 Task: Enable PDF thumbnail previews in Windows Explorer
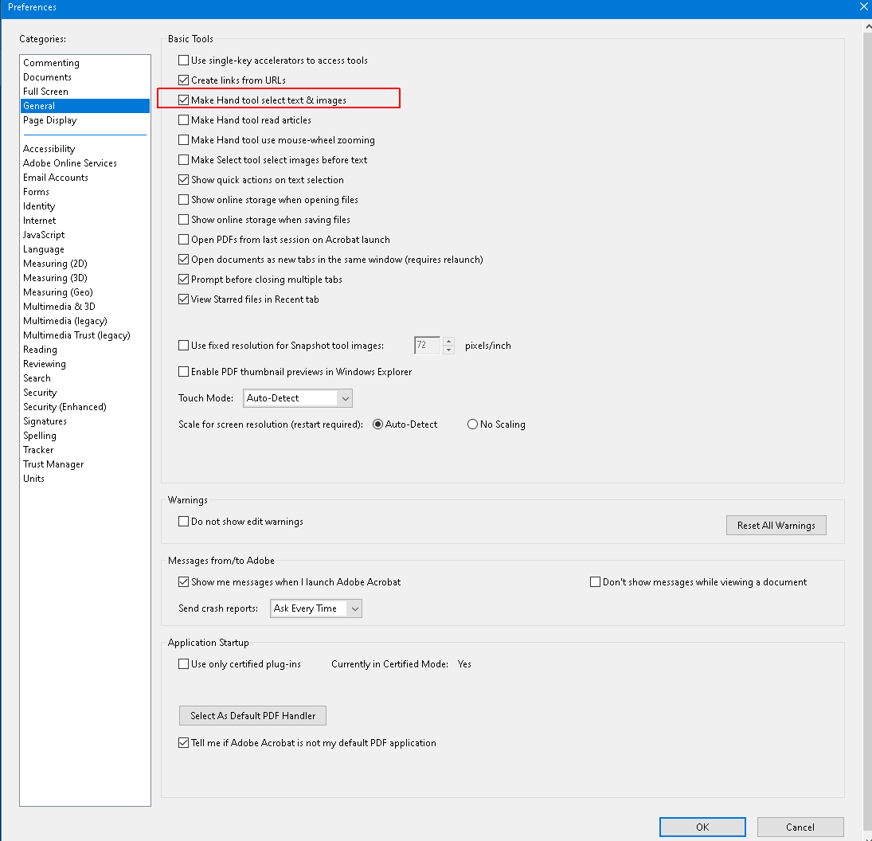tap(184, 371)
